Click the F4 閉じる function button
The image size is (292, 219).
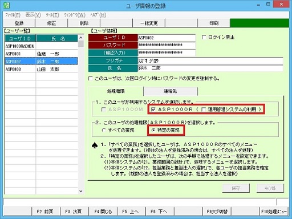point(103,212)
